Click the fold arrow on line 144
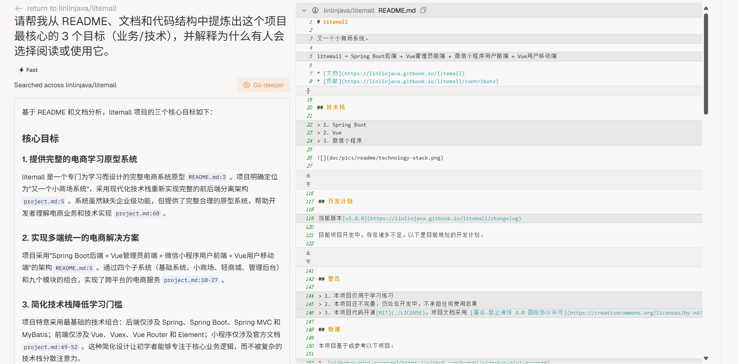The height and width of the screenshot is (364, 738). coord(320,296)
